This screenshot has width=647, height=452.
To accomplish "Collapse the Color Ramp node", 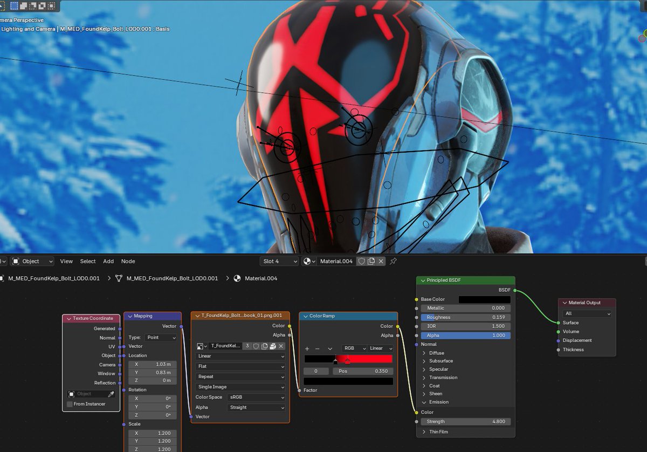I will (x=305, y=316).
